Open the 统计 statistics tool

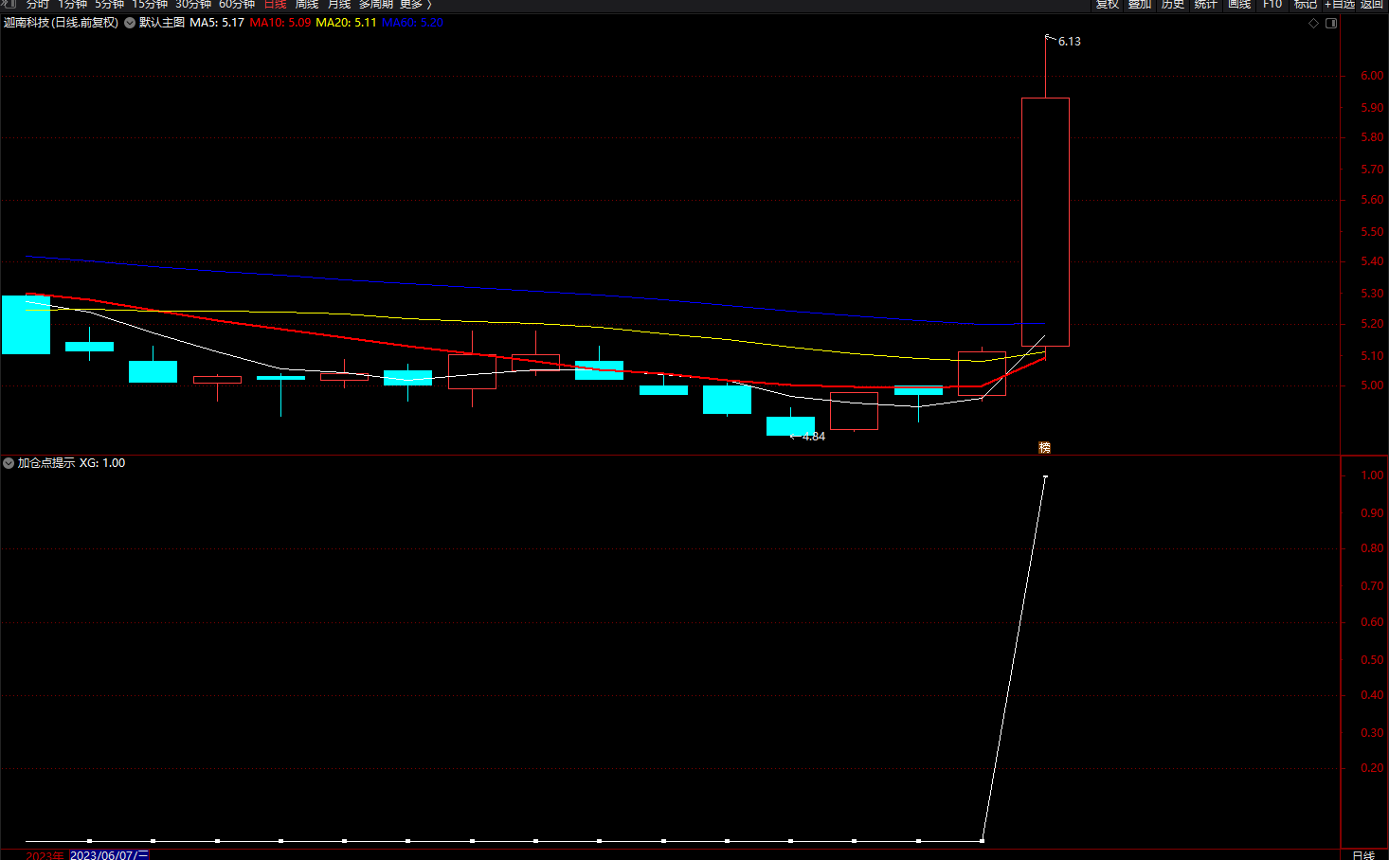tap(1206, 5)
